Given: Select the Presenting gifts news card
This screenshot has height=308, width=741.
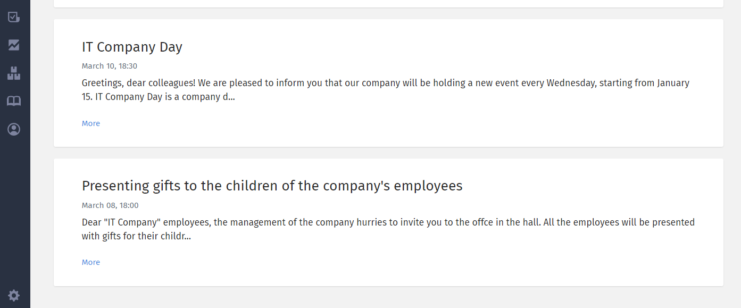Looking at the screenshot, I should 388,222.
